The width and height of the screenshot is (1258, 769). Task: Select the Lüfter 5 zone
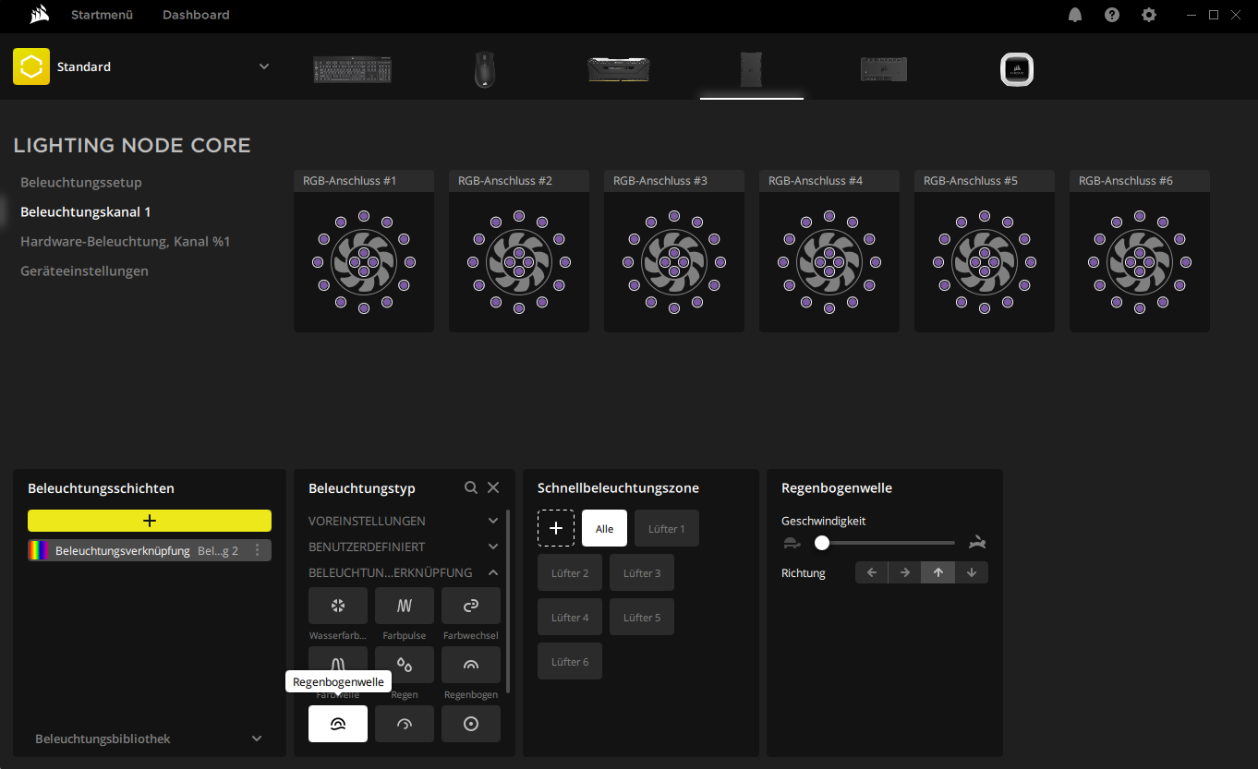pyautogui.click(x=642, y=617)
